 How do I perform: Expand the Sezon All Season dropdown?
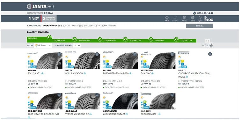[x=43, y=45]
